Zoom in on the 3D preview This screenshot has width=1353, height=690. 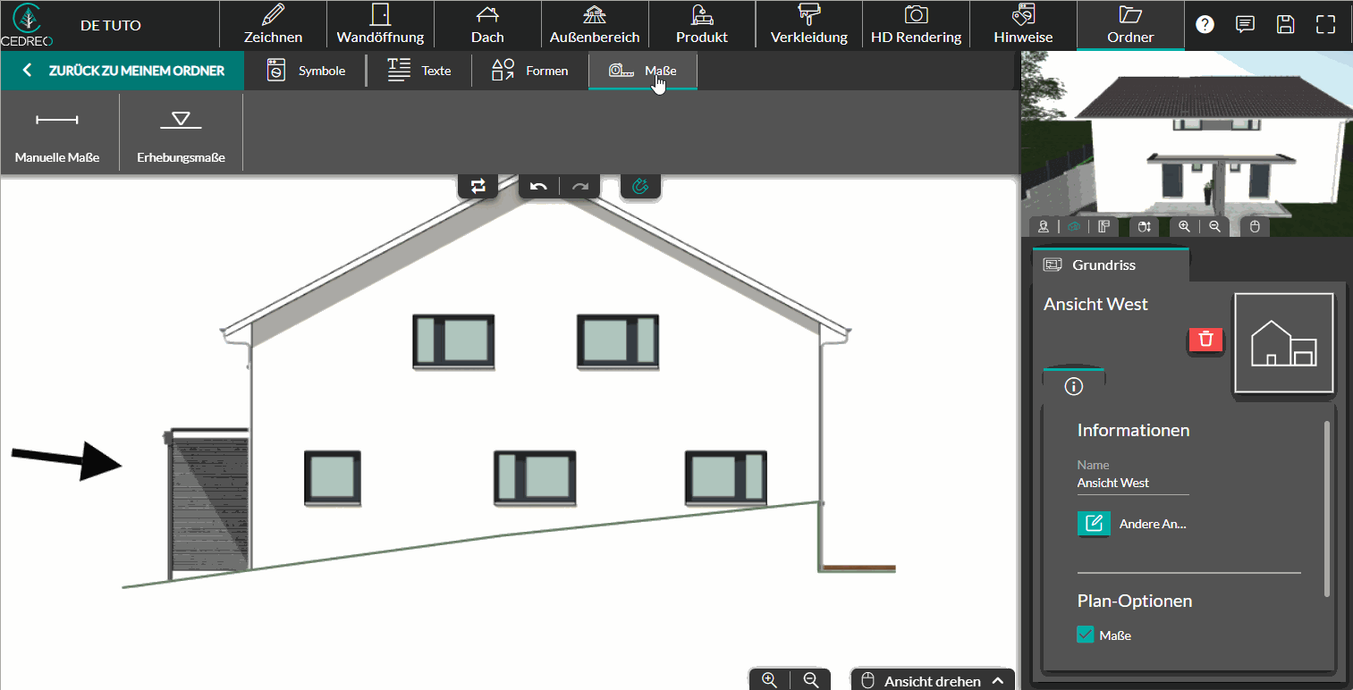pos(1184,227)
